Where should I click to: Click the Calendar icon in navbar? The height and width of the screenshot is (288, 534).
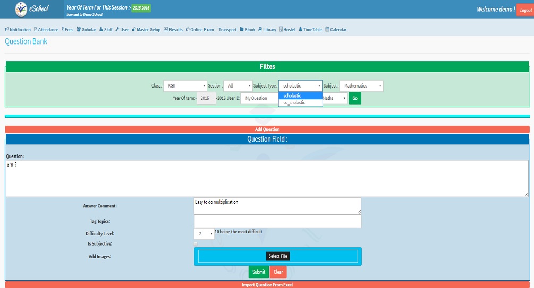pyautogui.click(x=327, y=30)
